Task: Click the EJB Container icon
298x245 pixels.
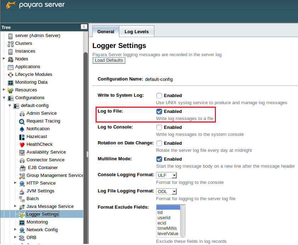Action: tap(23, 168)
